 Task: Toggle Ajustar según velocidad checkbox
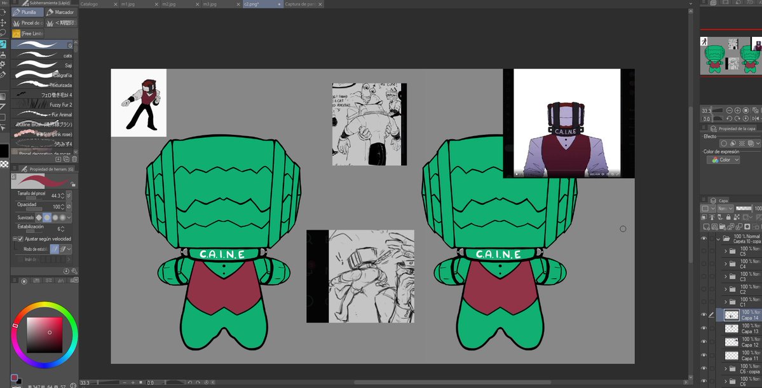[x=20, y=239]
